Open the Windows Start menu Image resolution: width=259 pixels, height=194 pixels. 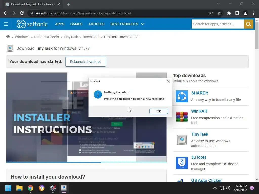(x=8, y=188)
